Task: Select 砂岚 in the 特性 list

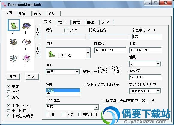Action: [x=63, y=90]
